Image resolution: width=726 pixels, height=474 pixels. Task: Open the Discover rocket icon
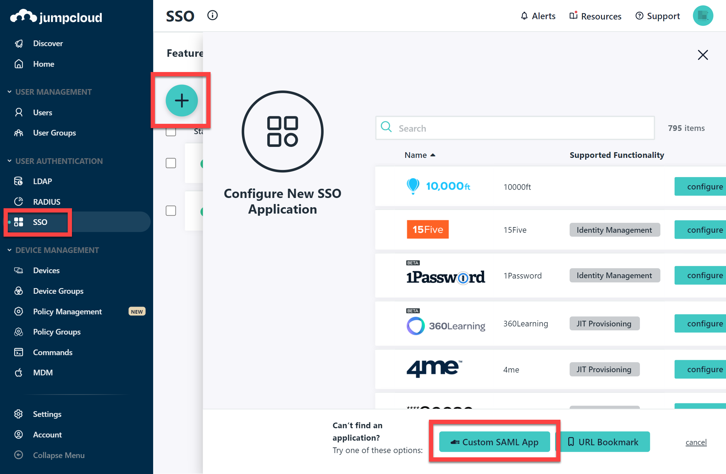pyautogui.click(x=19, y=43)
